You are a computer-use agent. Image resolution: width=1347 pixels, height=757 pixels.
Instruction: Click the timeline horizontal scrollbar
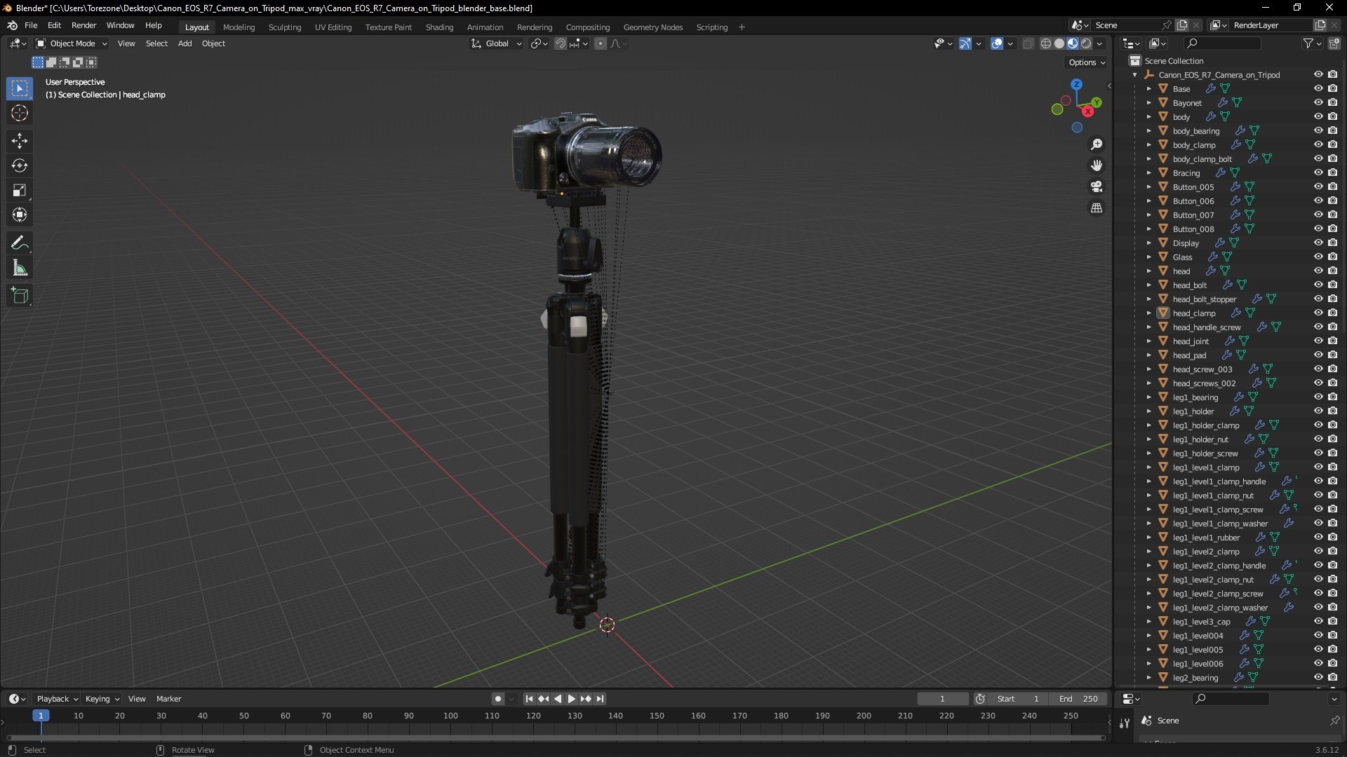556,737
